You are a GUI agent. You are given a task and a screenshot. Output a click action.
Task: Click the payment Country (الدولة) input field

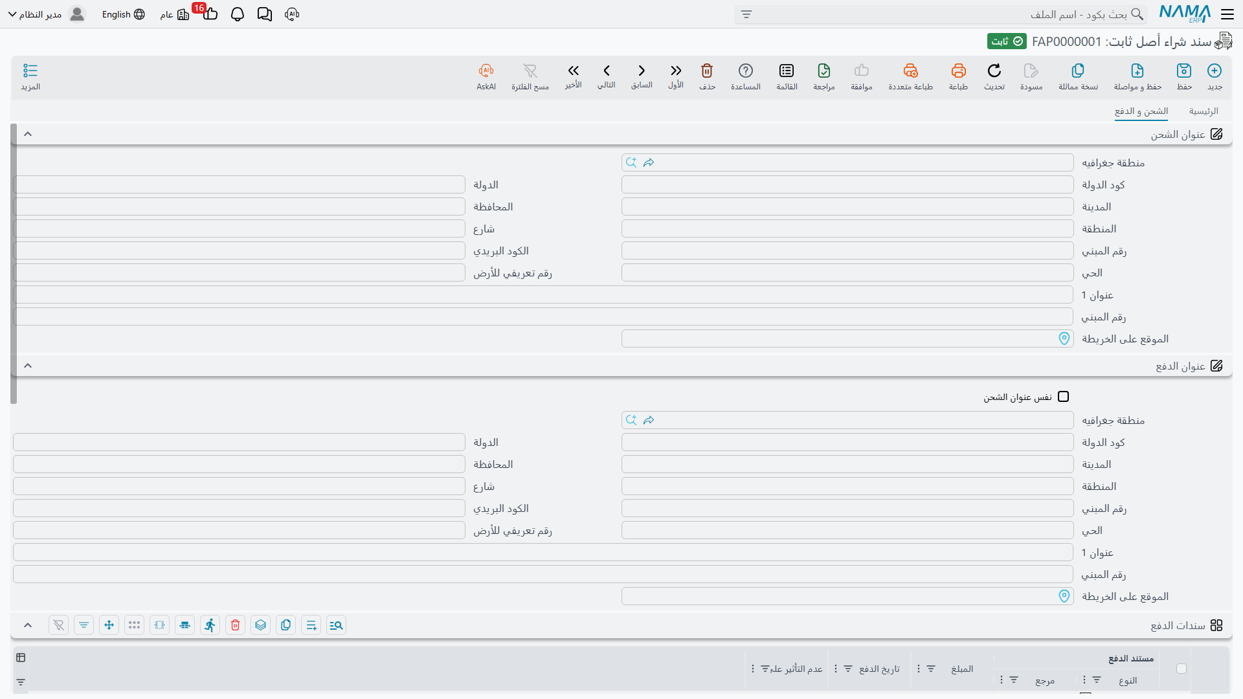239,442
